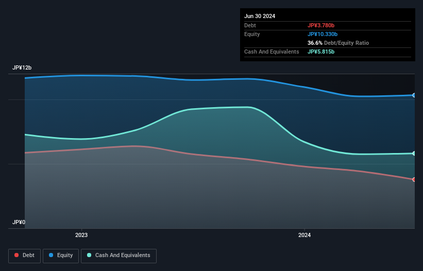This screenshot has height=271, width=423.
Task: Click the JP¥3.780b debt value
Action: click(321, 25)
